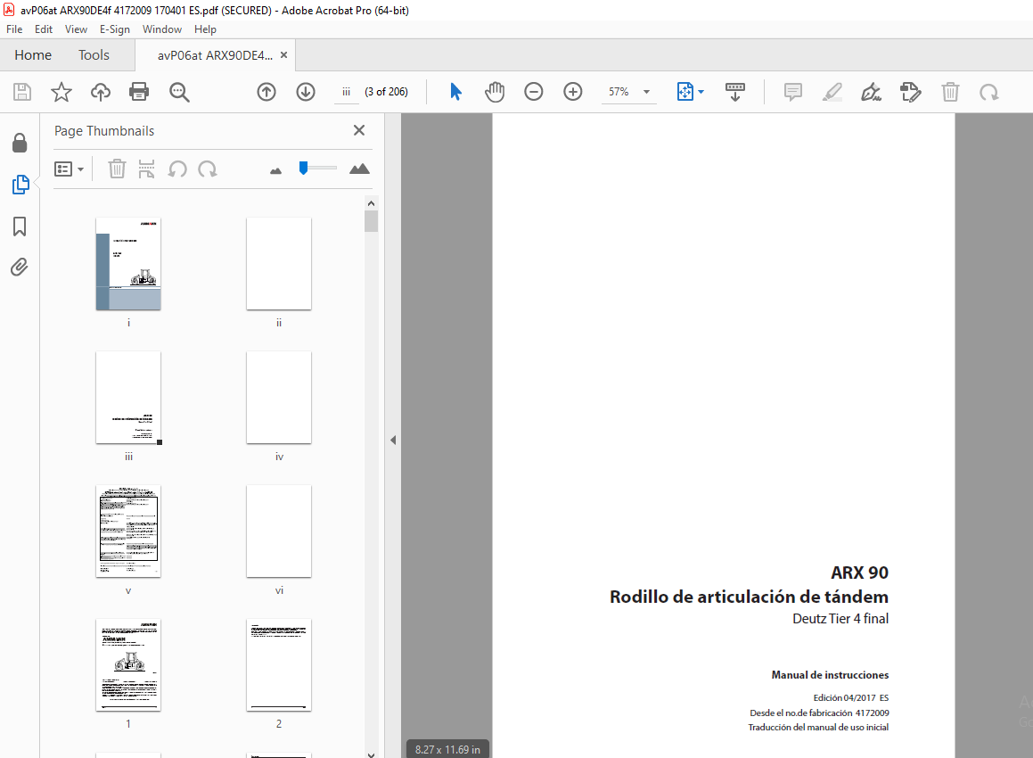Select page v thumbnail
This screenshot has height=758, width=1033.
click(x=128, y=531)
